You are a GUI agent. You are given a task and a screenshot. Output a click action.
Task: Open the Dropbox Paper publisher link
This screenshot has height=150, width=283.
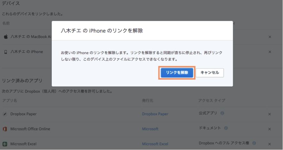pyautogui.click(x=155, y=114)
